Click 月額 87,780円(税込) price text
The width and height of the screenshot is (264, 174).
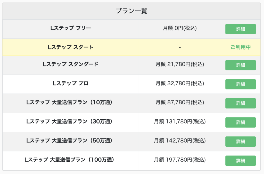click(180, 102)
